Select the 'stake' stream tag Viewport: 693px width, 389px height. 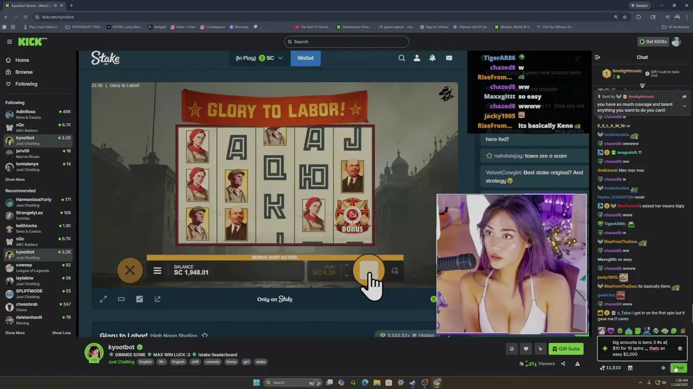pyautogui.click(x=260, y=362)
